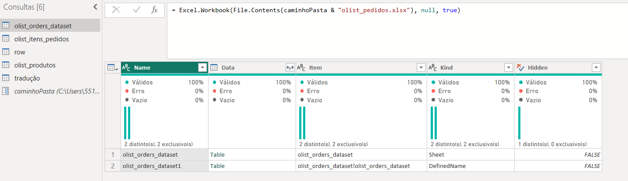Click inside the formula bar text
The width and height of the screenshot is (628, 181).
pos(316,10)
